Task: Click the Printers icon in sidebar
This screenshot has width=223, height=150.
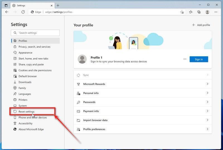Action: (15, 100)
